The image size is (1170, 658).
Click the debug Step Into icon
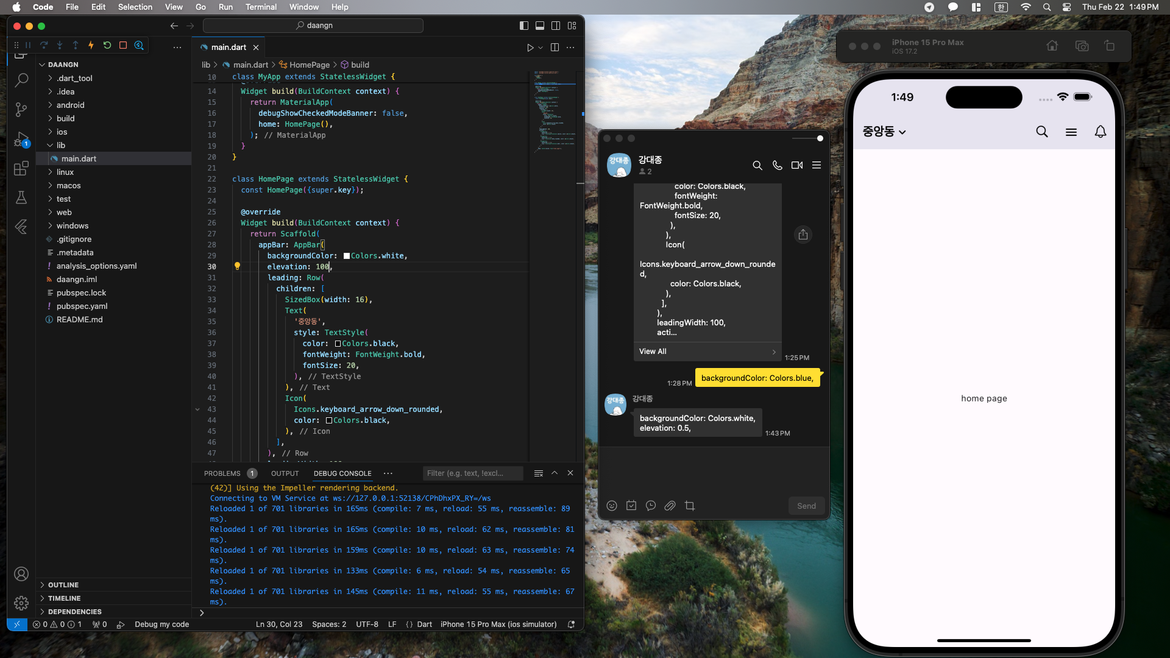[x=60, y=45]
